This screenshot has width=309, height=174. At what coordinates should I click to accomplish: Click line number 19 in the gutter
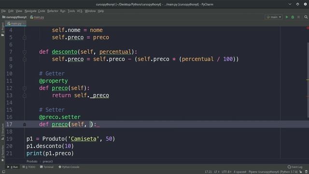(x=9, y=139)
